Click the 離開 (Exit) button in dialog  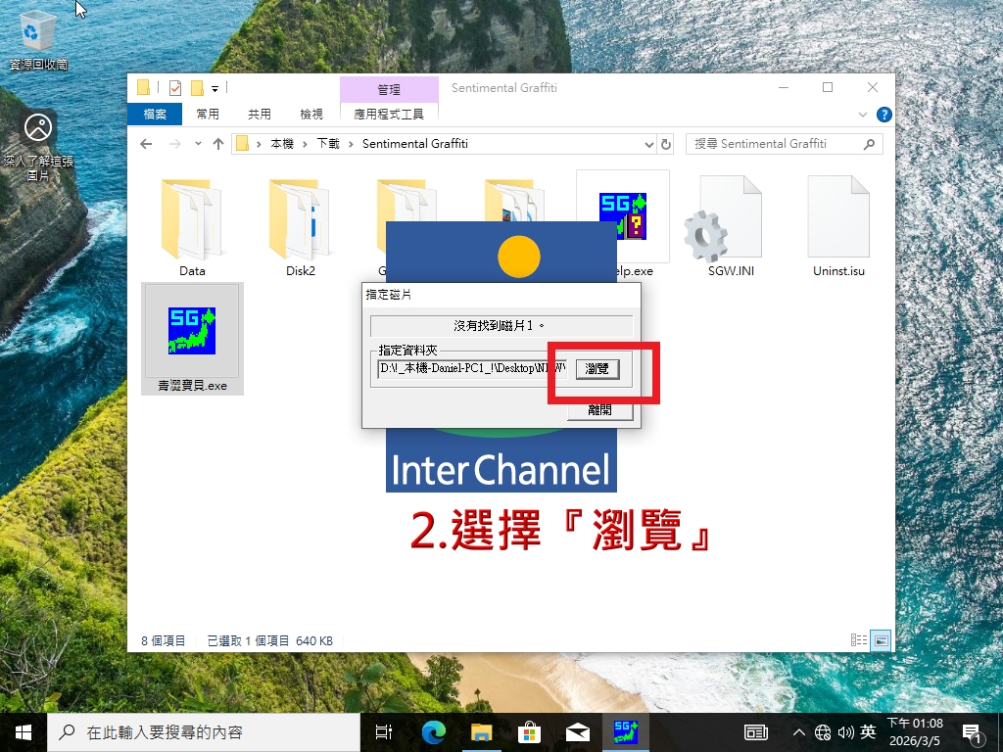coord(599,410)
